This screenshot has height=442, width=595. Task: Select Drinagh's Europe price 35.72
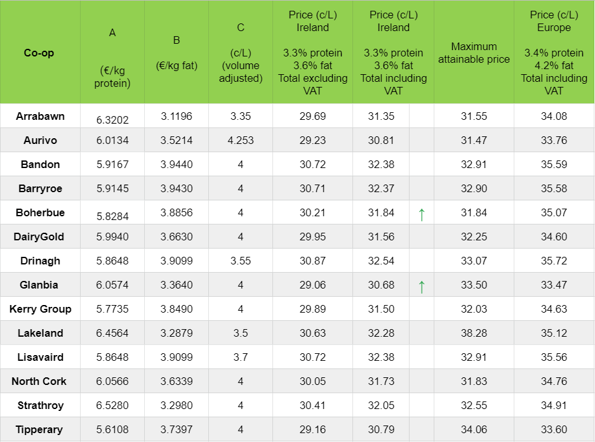[x=554, y=261]
